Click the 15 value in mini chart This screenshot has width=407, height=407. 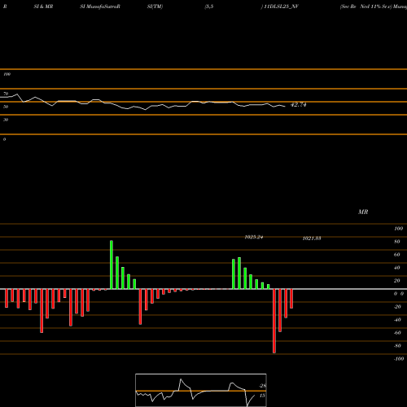[x=262, y=396]
